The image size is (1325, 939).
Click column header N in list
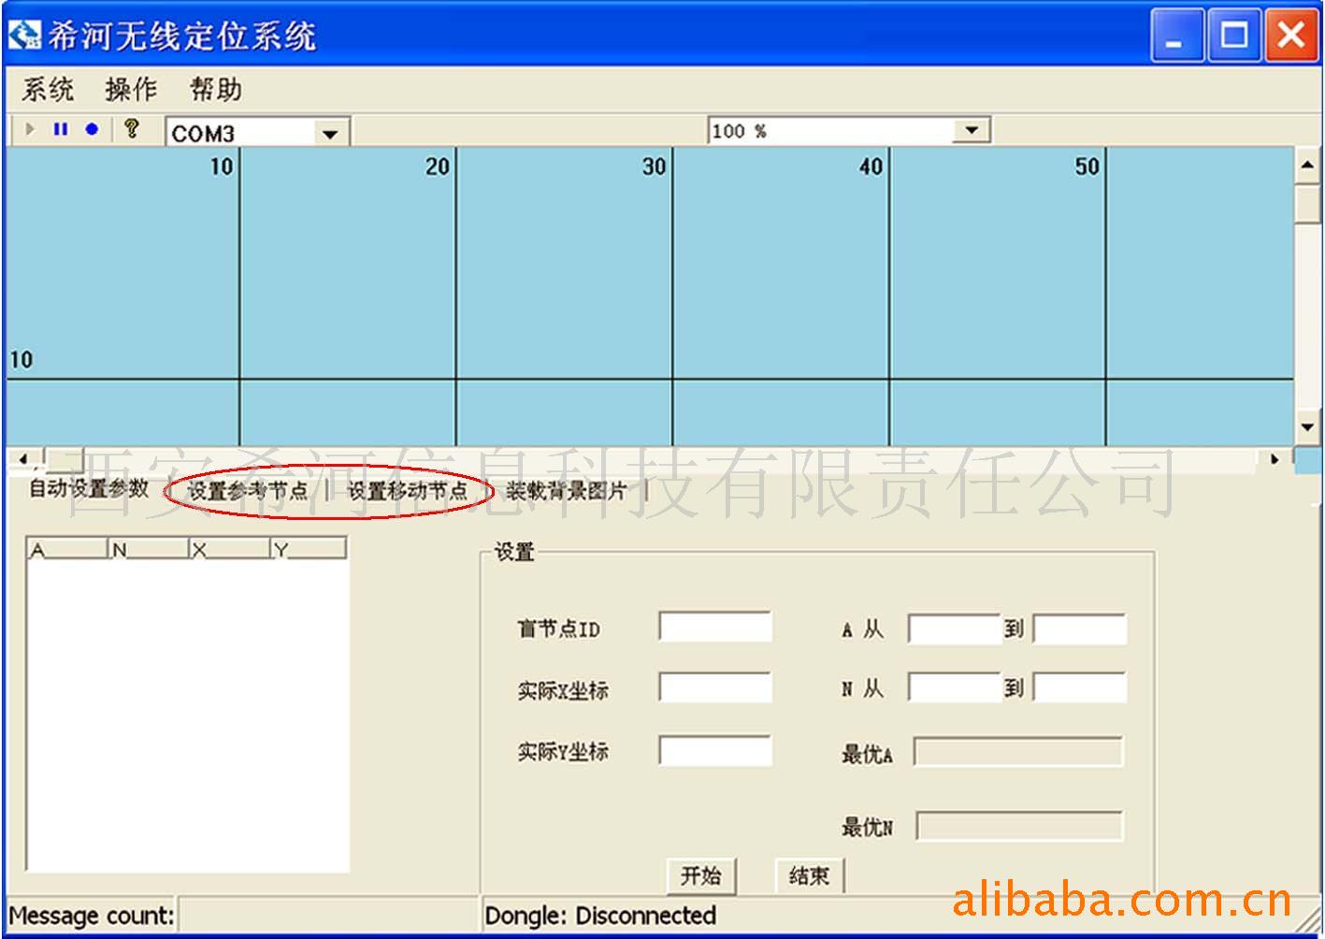coord(149,549)
